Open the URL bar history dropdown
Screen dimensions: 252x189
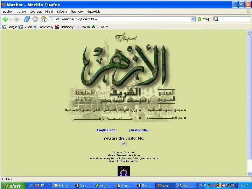pyautogui.click(x=193, y=19)
